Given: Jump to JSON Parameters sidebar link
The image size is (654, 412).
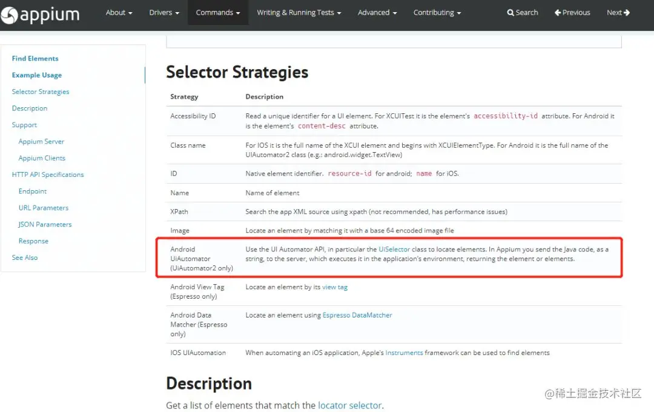Looking at the screenshot, I should [45, 224].
